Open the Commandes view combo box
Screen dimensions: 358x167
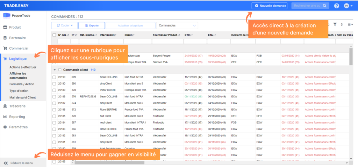[x=177, y=25]
